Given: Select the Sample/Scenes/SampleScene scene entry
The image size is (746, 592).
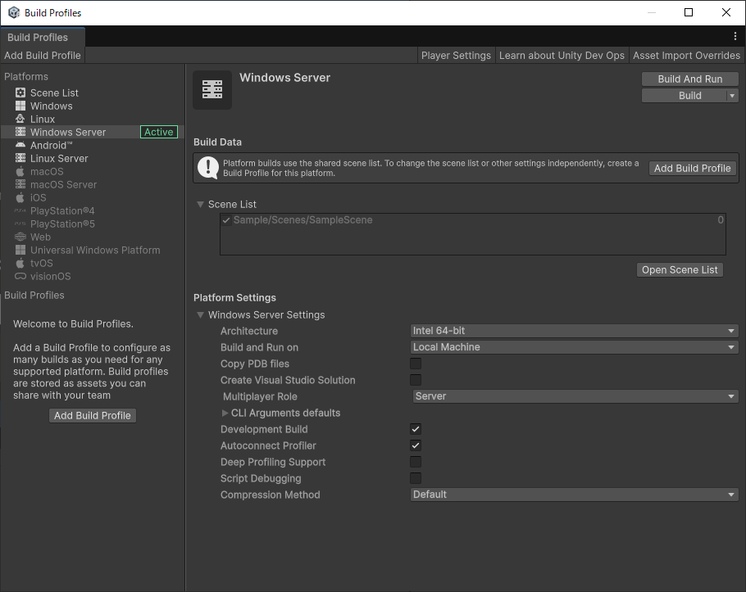Looking at the screenshot, I should 473,220.
